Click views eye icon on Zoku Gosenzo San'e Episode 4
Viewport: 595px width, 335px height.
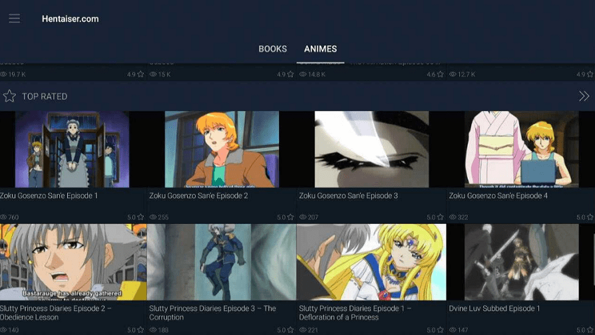click(x=453, y=217)
